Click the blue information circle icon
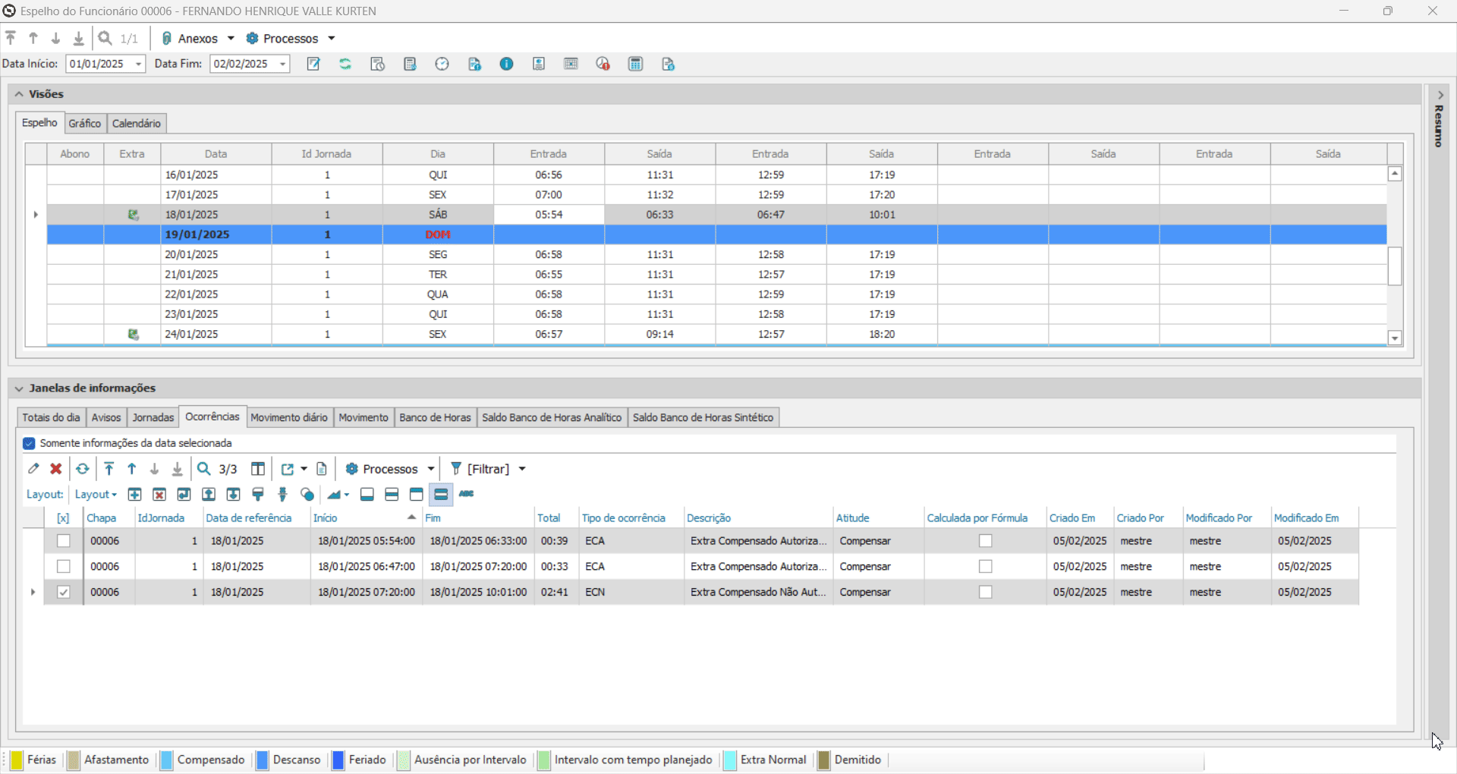1457x774 pixels. [x=507, y=64]
